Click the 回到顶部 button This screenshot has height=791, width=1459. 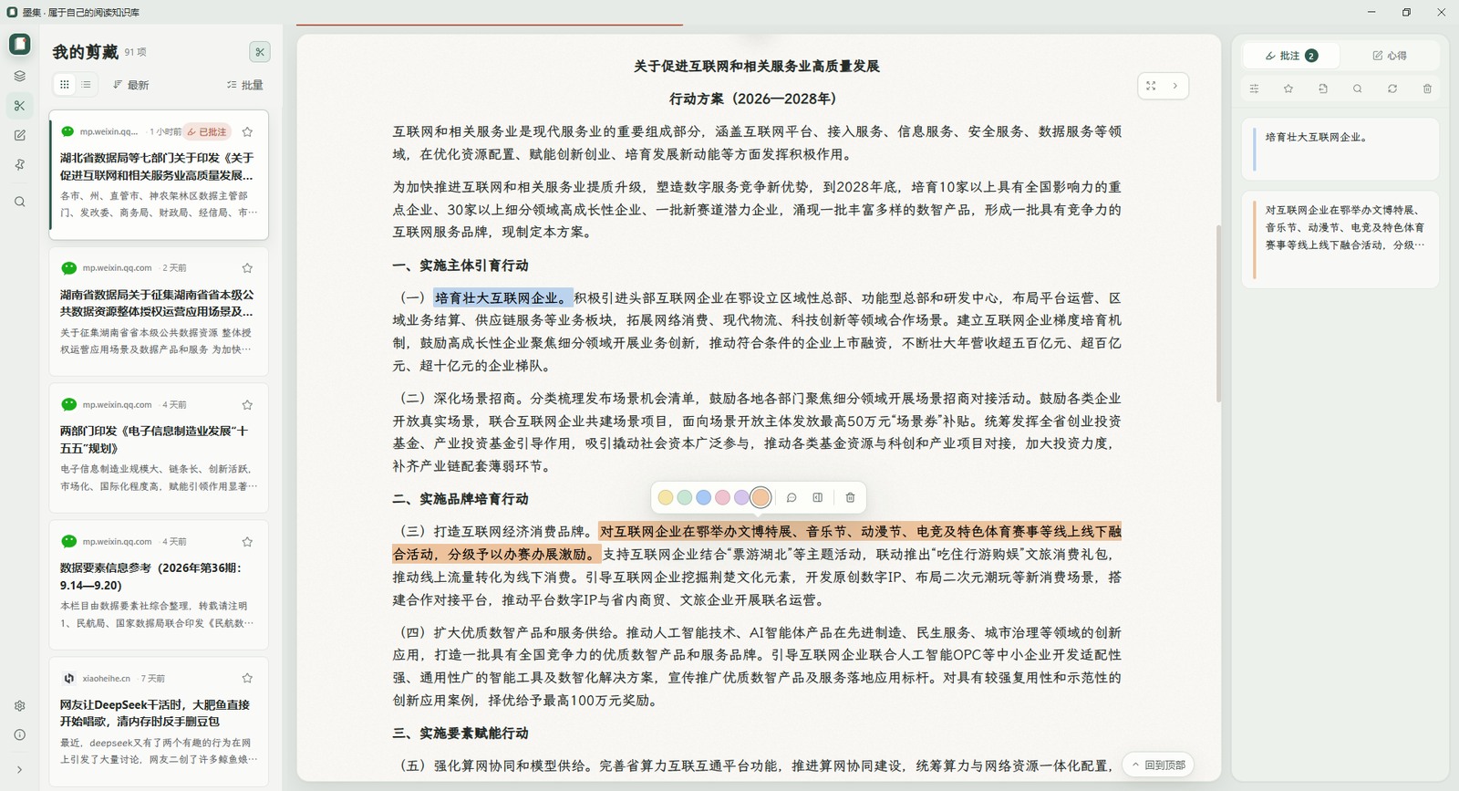(1158, 765)
